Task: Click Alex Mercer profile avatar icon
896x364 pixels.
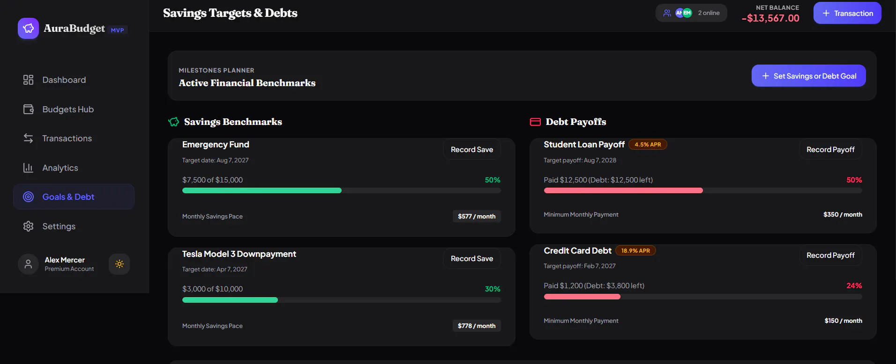Action: click(x=28, y=264)
